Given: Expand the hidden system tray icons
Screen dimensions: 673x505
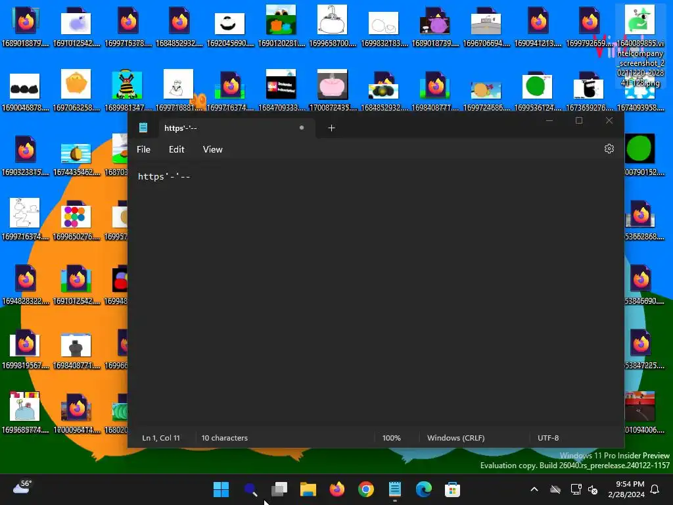Looking at the screenshot, I should tap(534, 489).
